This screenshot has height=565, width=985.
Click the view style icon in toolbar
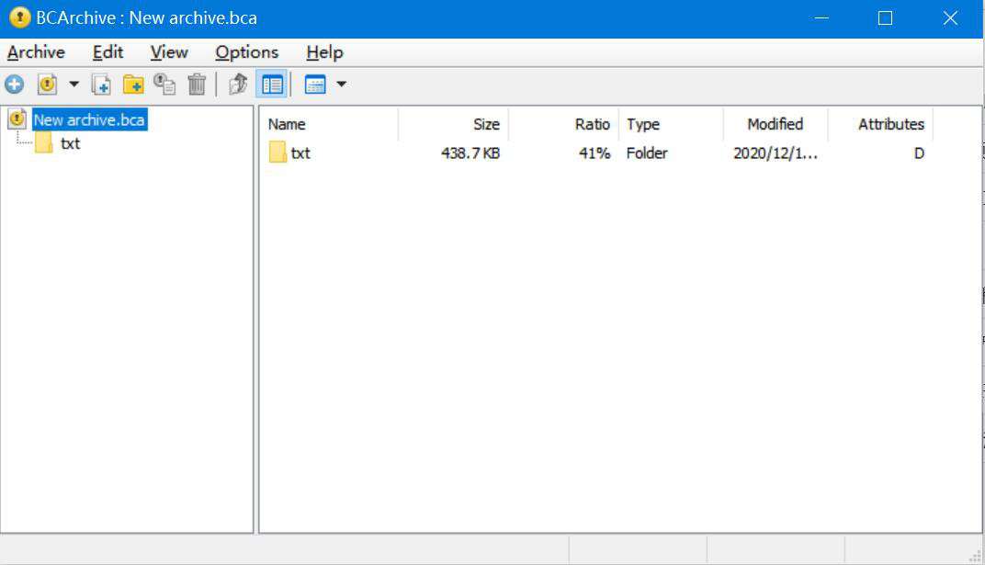pyautogui.click(x=315, y=85)
